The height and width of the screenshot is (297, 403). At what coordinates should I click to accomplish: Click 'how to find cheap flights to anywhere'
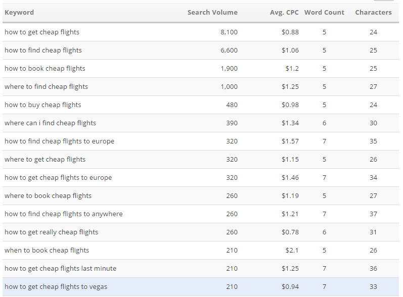63,214
